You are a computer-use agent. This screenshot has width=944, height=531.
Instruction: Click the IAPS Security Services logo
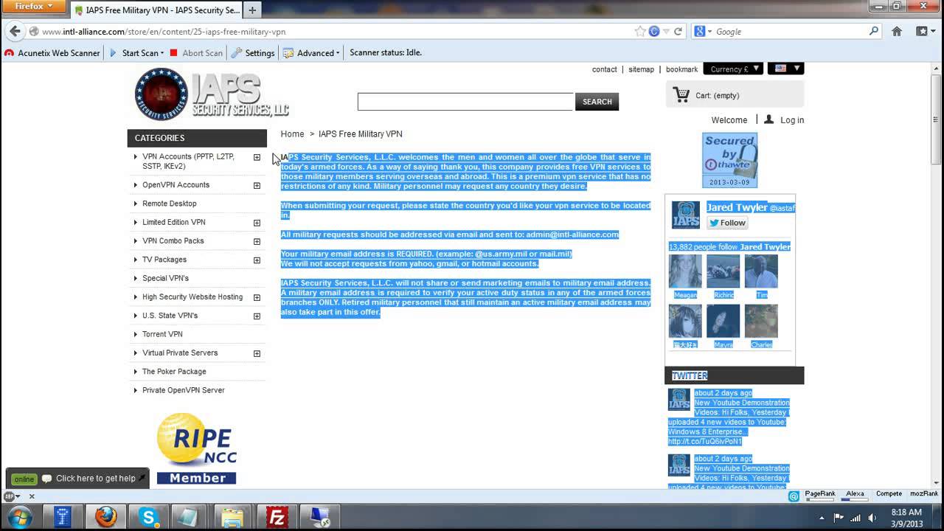click(x=212, y=94)
